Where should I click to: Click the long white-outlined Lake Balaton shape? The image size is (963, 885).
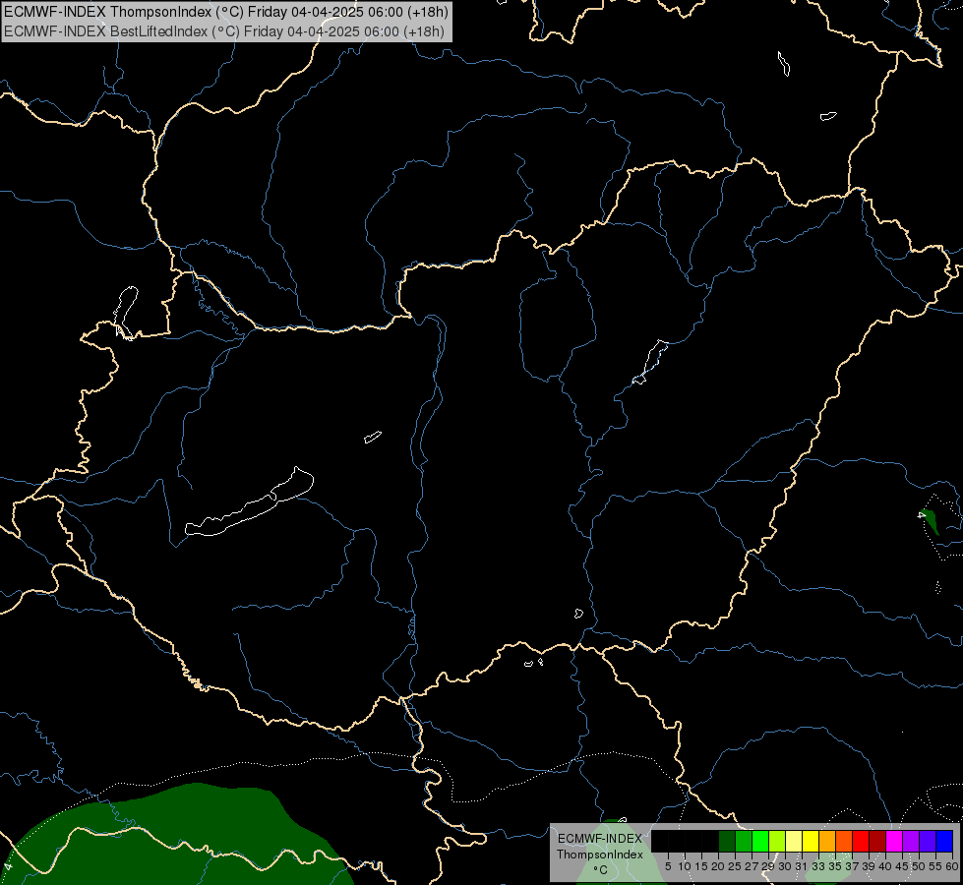[249, 501]
